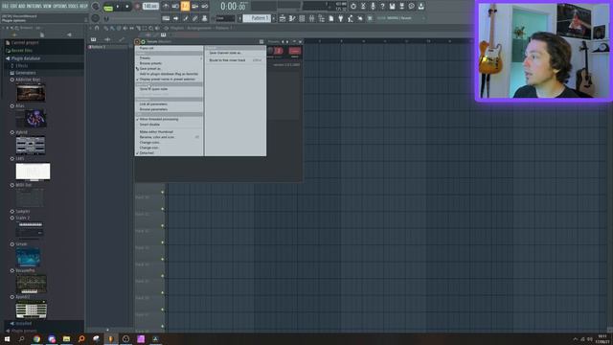Open the Pattern 1 selector

(x=257, y=18)
